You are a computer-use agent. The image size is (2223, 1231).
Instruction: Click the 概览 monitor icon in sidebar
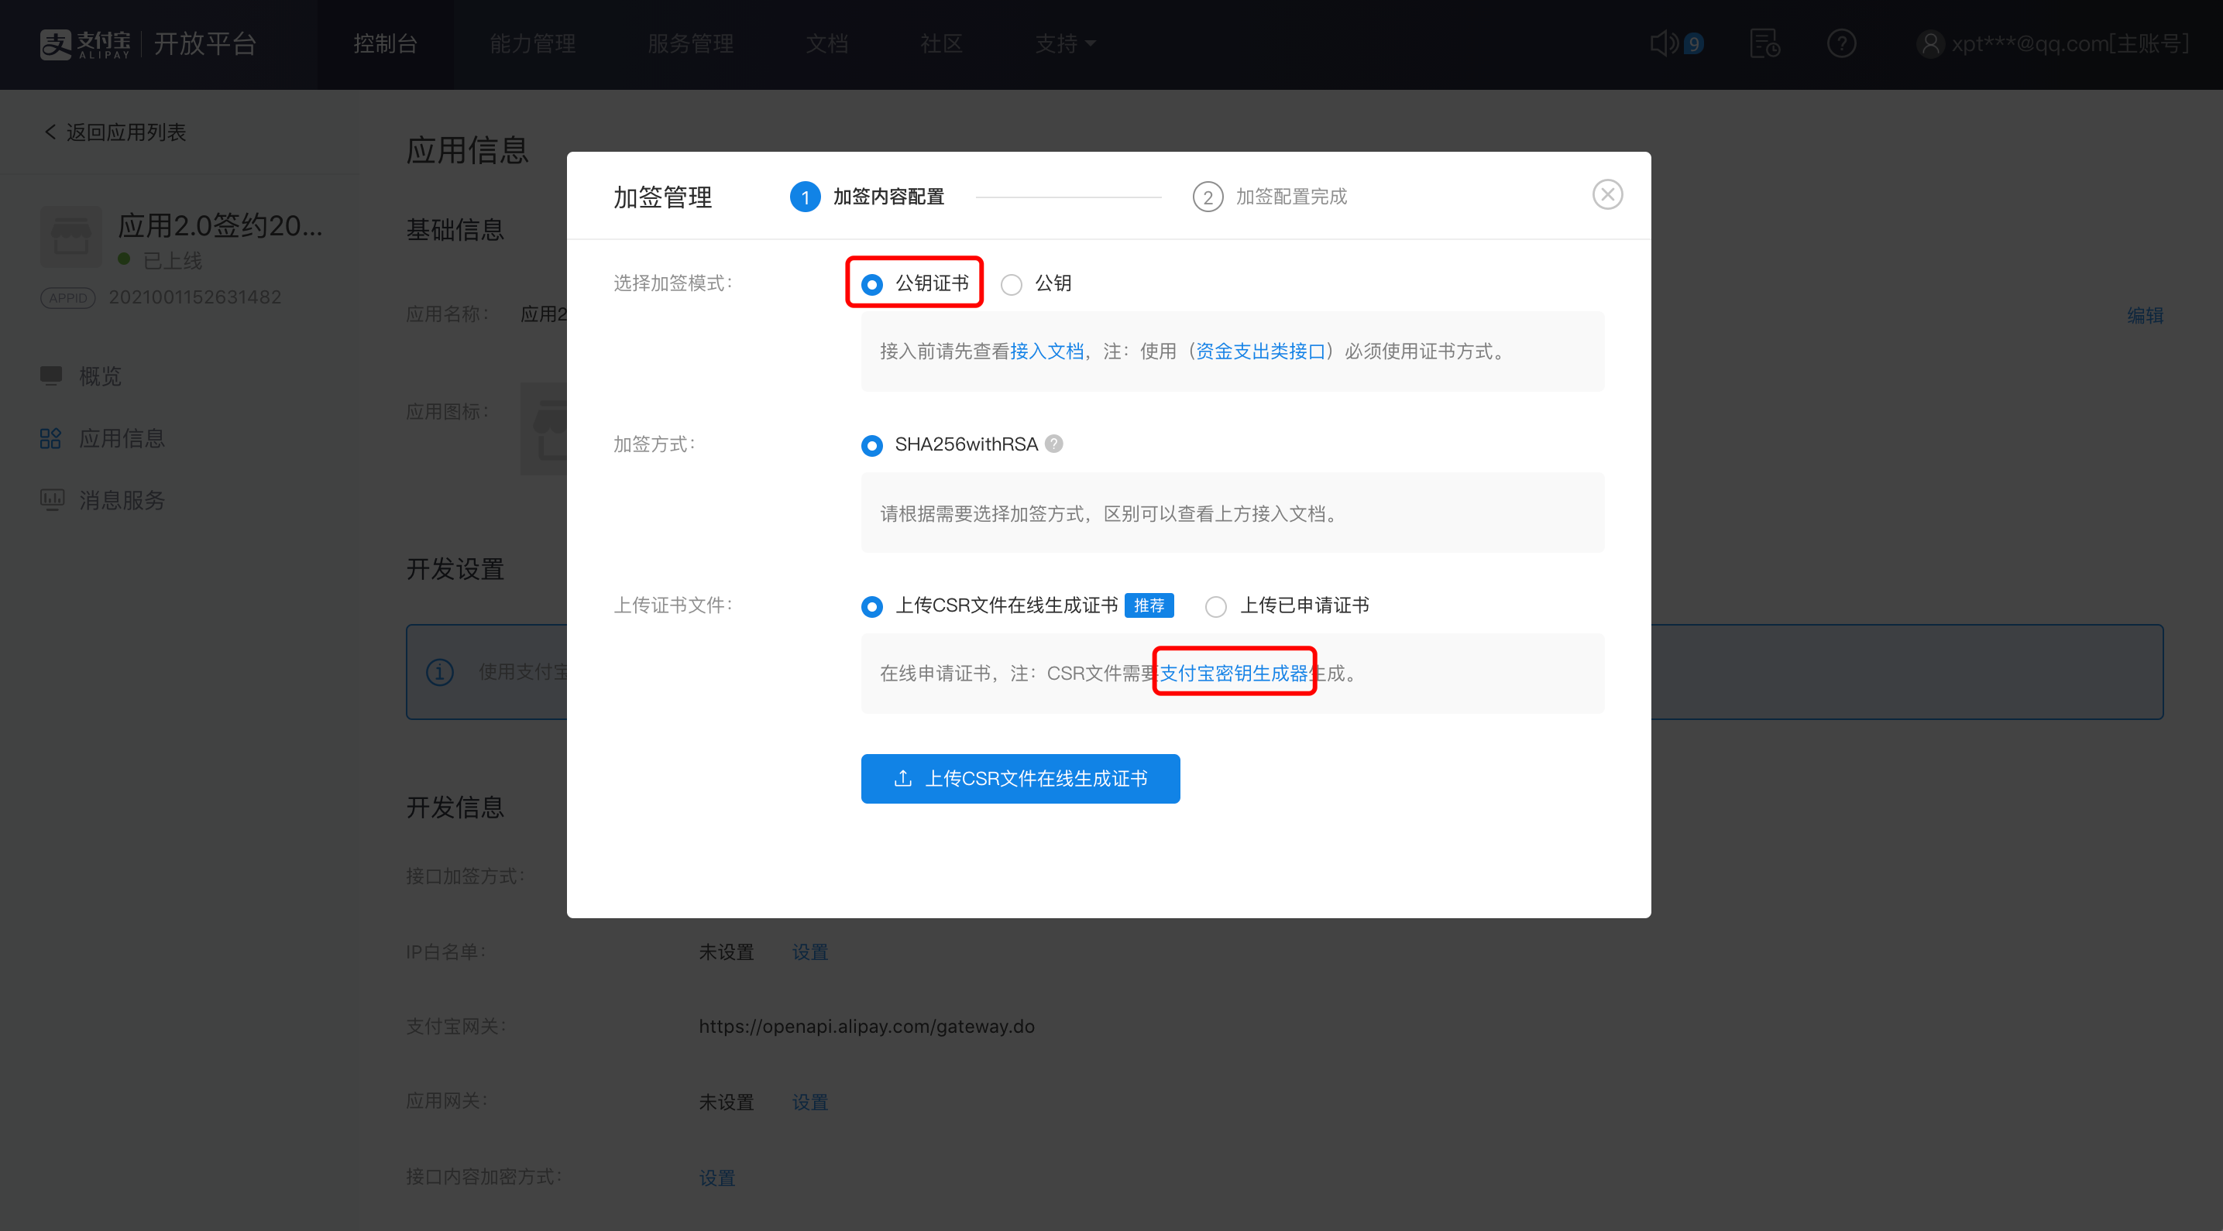(51, 375)
